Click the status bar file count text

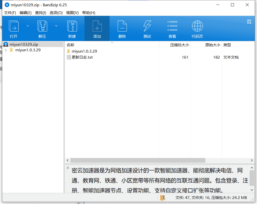click(x=211, y=198)
